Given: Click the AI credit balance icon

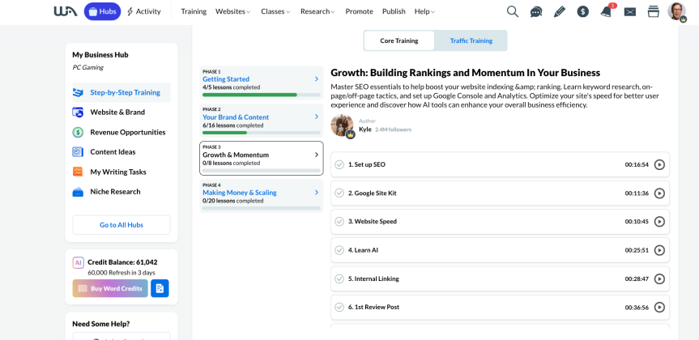Looking at the screenshot, I should pyautogui.click(x=78, y=262).
